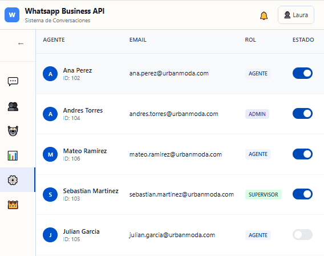This screenshot has width=324, height=256.
Task: Open the statistics bar chart icon
Action: pos(13,155)
